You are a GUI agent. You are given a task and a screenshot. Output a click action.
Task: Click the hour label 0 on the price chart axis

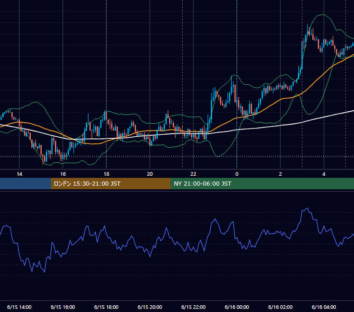(237, 174)
